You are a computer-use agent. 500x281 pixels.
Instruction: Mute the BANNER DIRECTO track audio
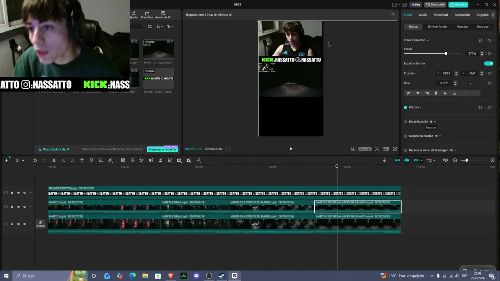tap(25, 193)
